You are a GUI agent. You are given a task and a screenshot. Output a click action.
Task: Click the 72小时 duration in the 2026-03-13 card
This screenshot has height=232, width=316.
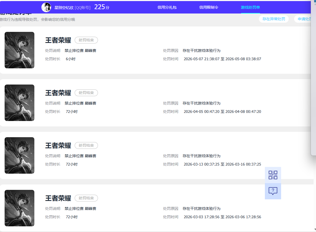[x=71, y=164]
